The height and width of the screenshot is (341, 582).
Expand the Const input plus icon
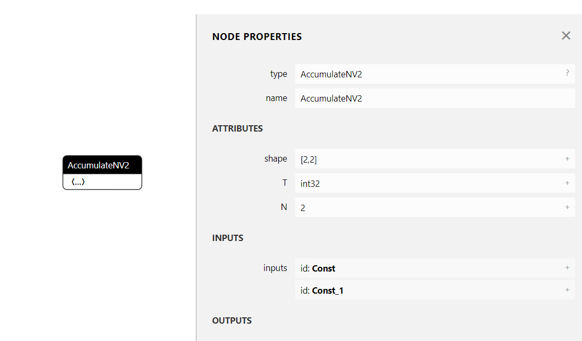(x=567, y=267)
